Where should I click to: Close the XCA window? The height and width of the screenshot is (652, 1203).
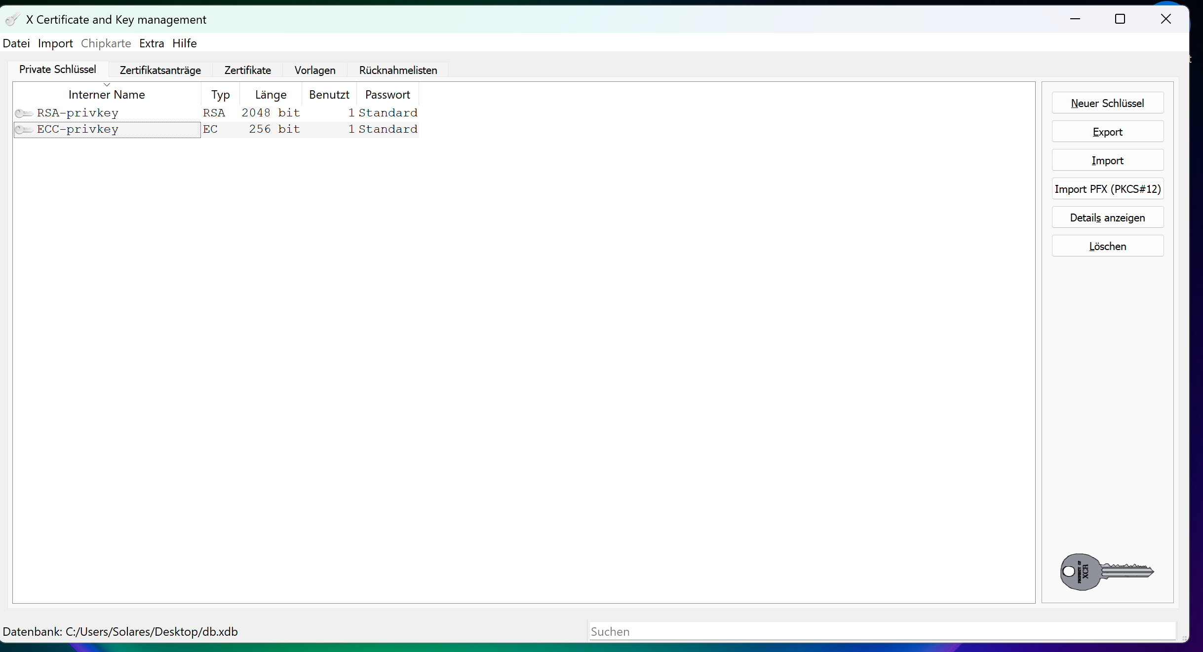[1166, 19]
